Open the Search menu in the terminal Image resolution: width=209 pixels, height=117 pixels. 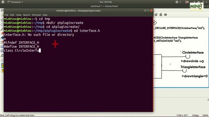click(26, 15)
